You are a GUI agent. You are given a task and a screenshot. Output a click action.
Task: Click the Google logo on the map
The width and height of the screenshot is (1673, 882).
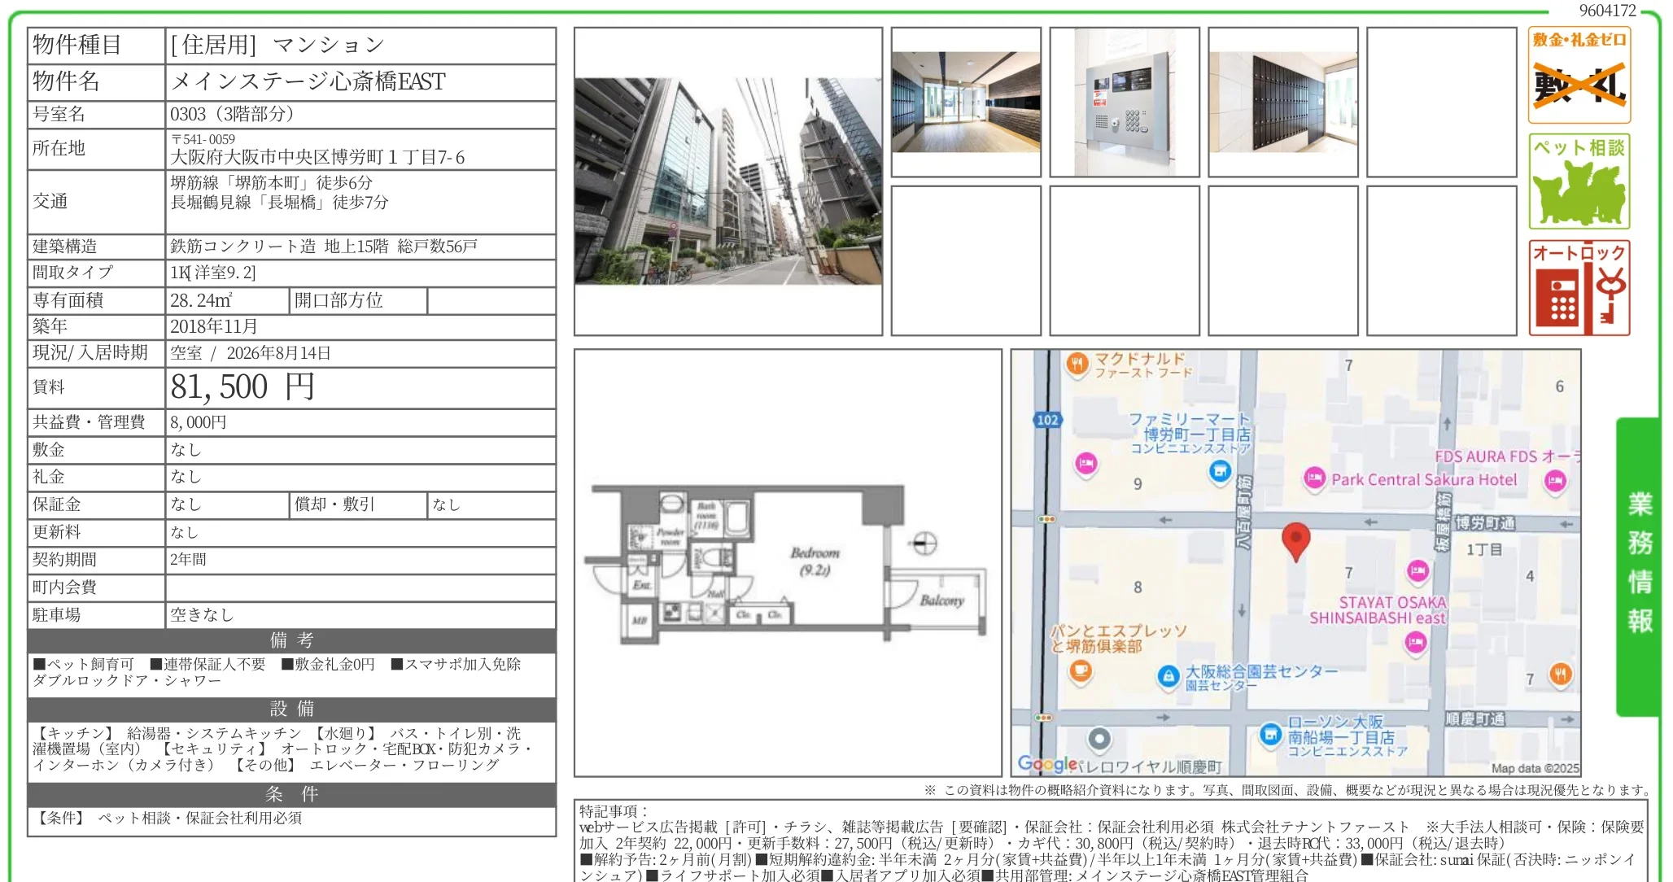(1047, 763)
